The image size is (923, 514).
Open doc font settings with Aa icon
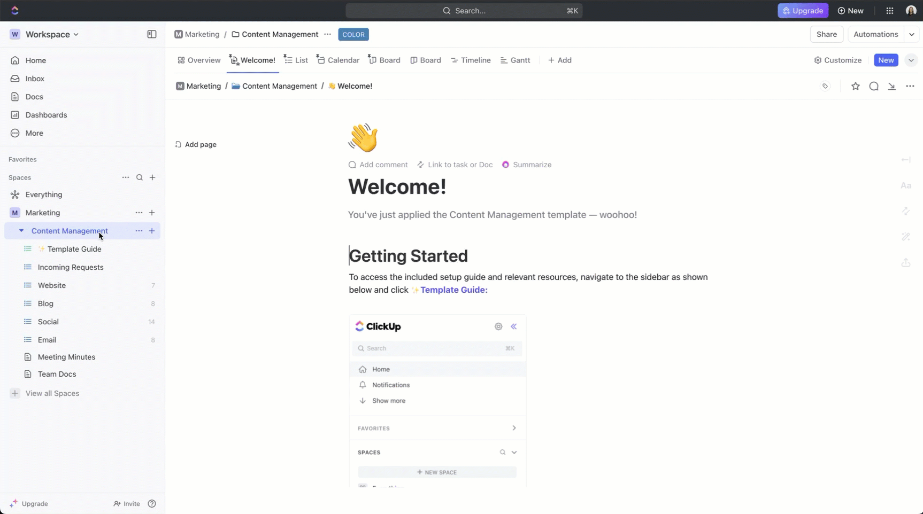[x=906, y=185]
